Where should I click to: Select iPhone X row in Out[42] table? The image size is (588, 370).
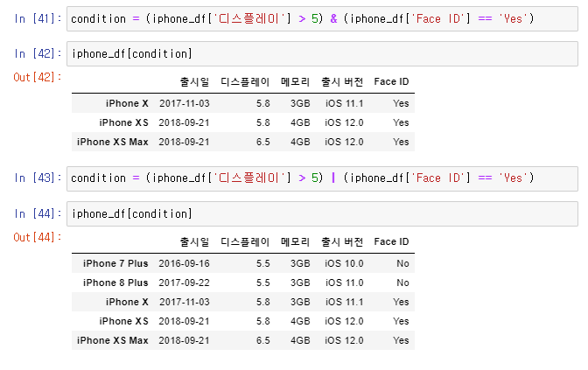point(243,103)
